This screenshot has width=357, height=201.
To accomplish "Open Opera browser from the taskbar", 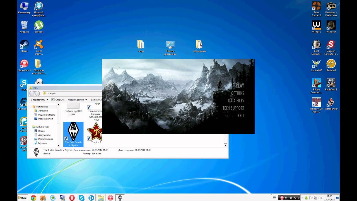I will (x=72, y=198).
